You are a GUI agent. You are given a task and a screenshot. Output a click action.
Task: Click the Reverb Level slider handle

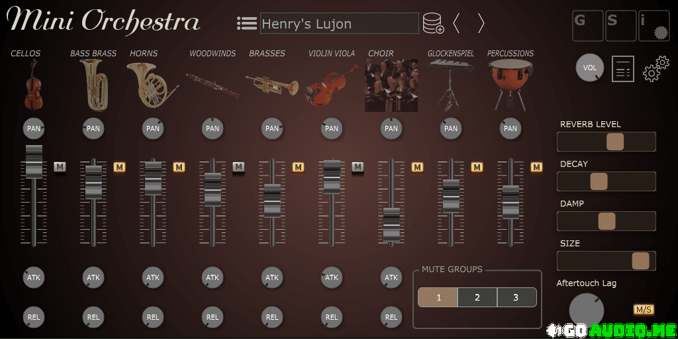pyautogui.click(x=615, y=142)
